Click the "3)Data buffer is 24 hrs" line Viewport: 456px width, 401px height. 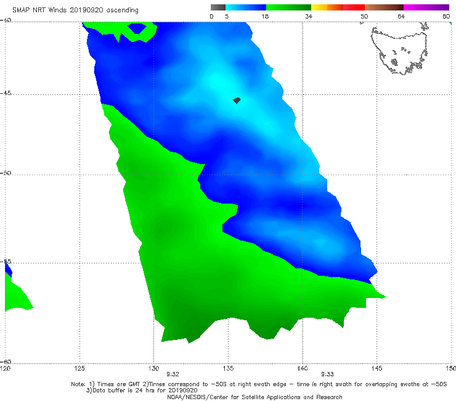point(142,391)
